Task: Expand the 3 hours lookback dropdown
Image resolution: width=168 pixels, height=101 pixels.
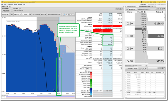Action: click(x=17, y=15)
